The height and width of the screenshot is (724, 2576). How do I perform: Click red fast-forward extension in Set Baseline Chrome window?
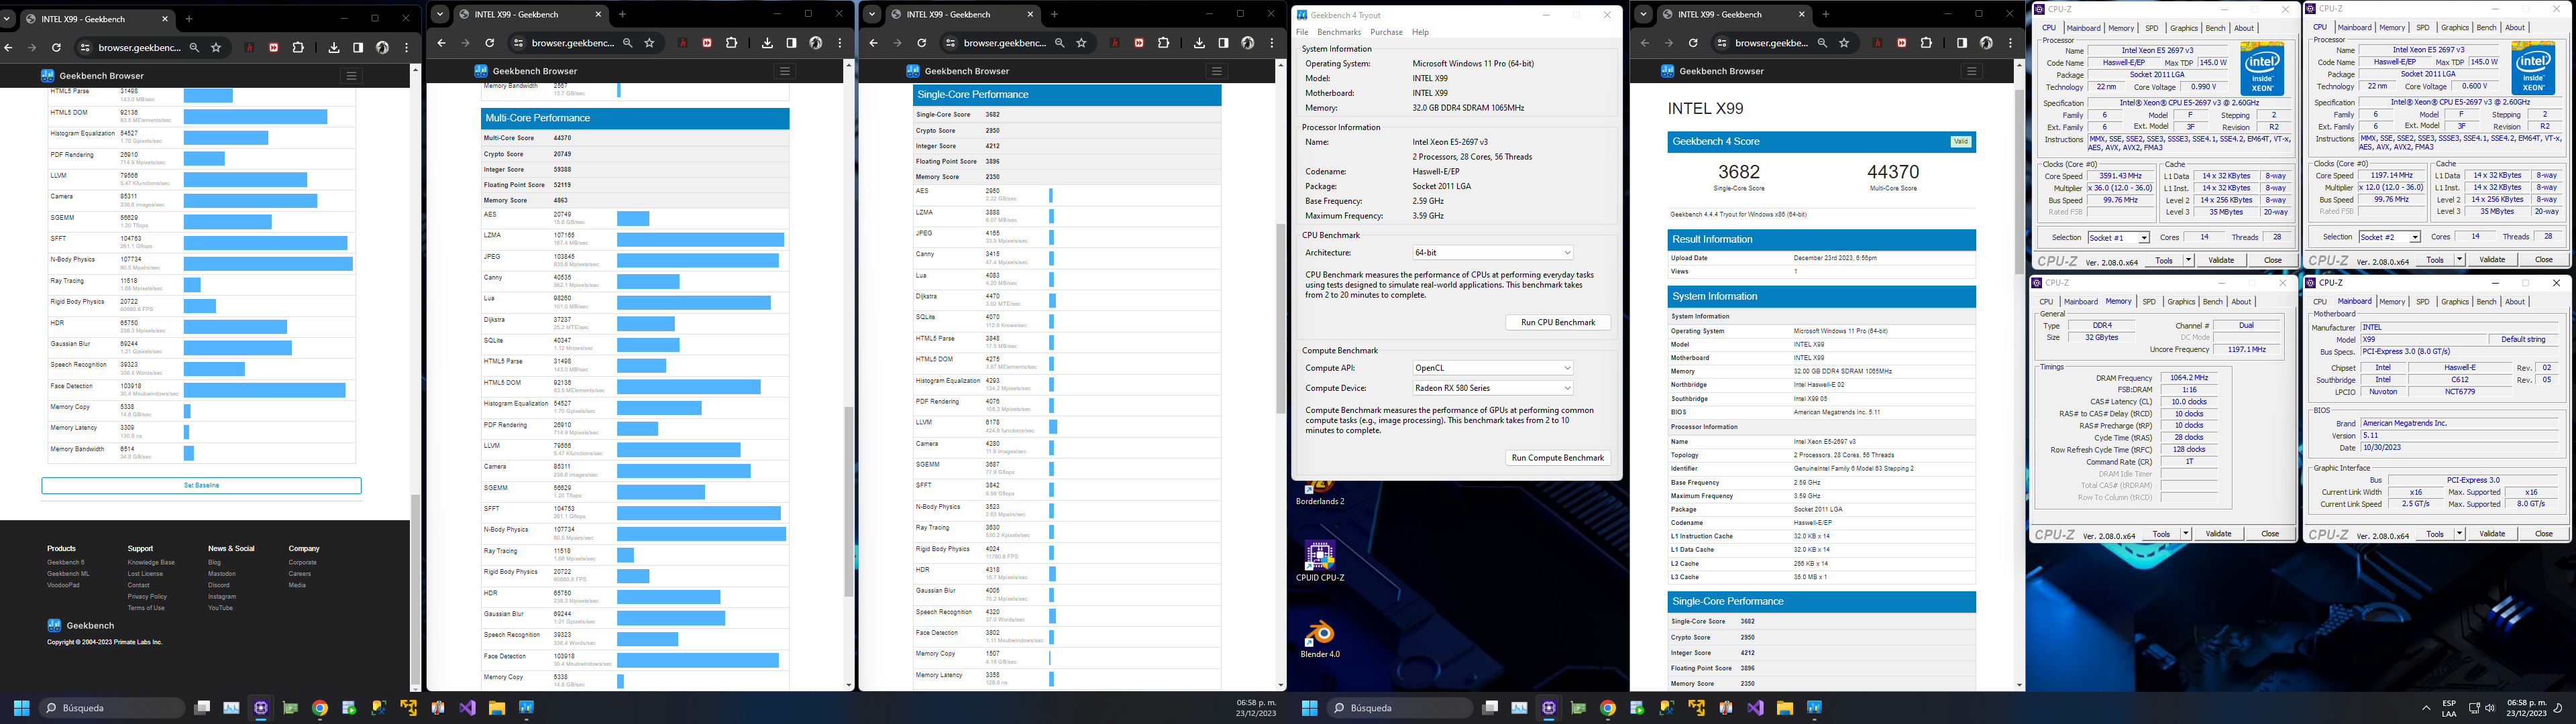point(274,47)
